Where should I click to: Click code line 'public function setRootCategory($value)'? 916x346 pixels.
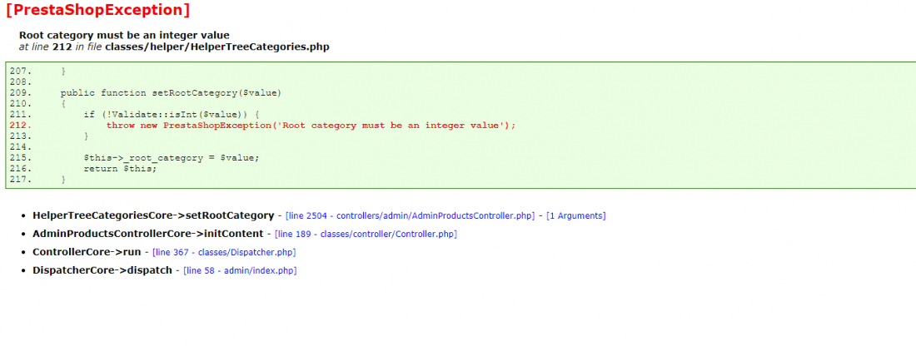pyautogui.click(x=172, y=93)
